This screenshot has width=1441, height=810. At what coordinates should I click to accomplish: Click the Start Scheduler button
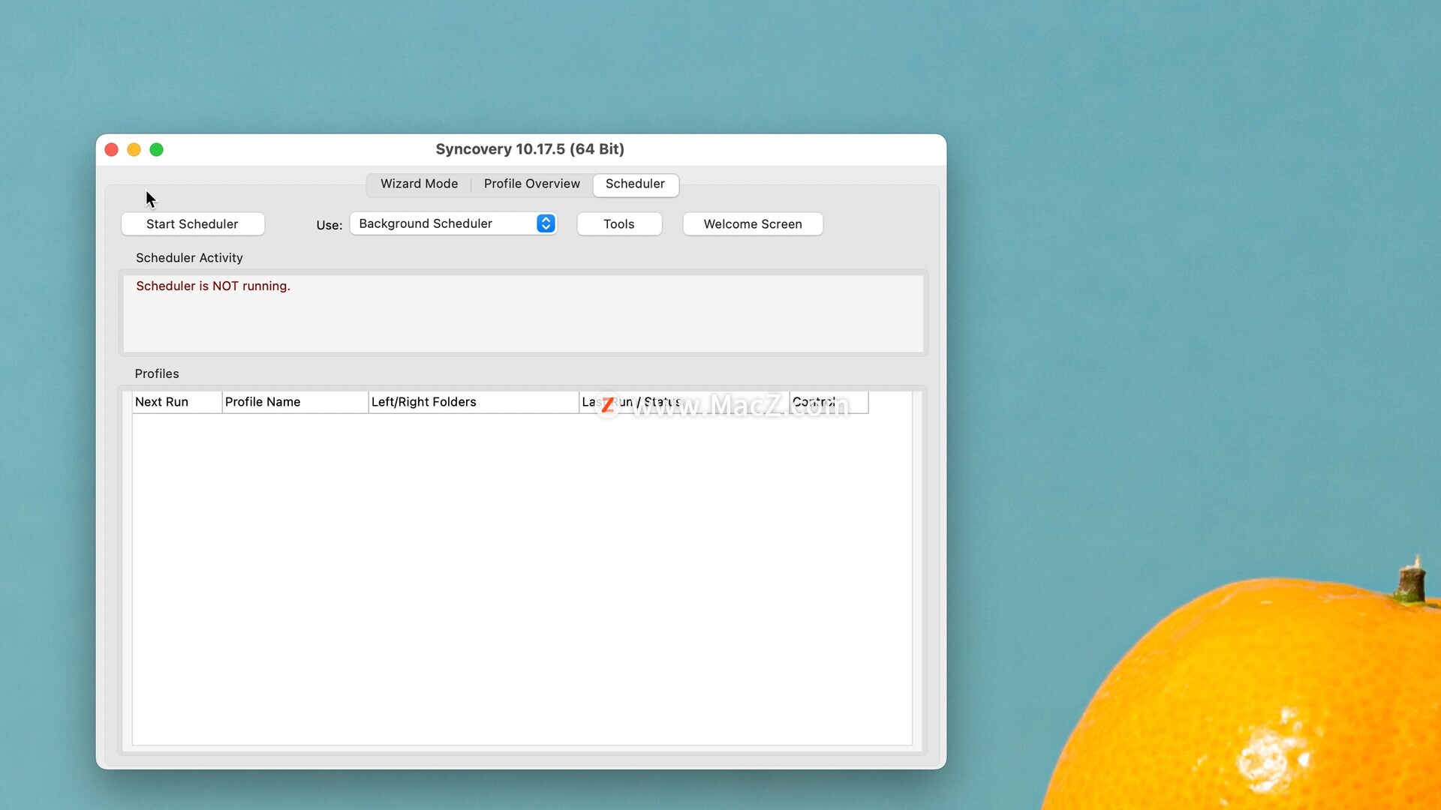(x=192, y=224)
